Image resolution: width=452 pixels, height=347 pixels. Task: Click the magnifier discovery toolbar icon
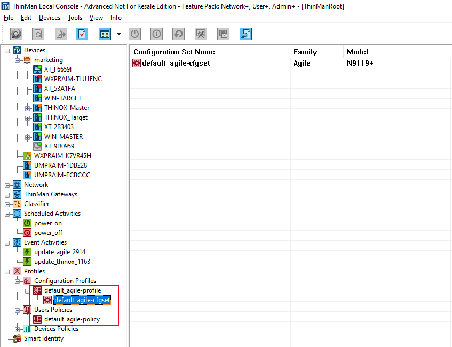(x=16, y=34)
